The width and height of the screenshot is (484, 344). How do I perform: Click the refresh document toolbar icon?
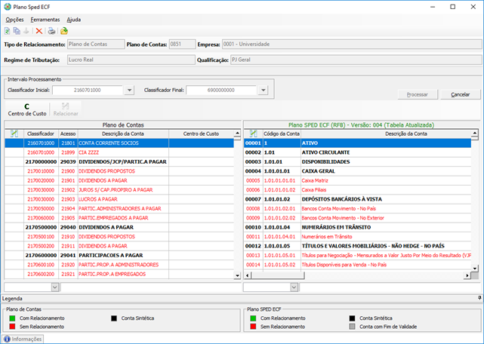point(7,31)
